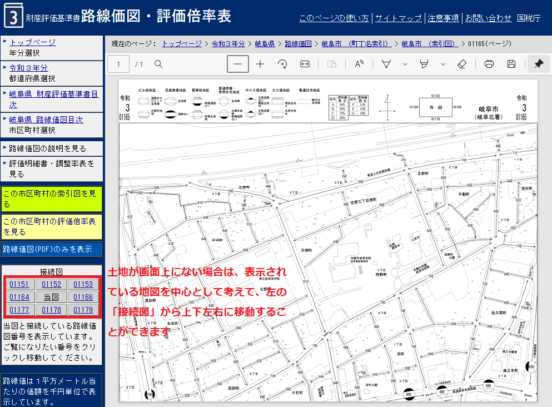Click 評価明細書・調整率表を見る menu item
The height and width of the screenshot is (407, 552).
point(51,168)
